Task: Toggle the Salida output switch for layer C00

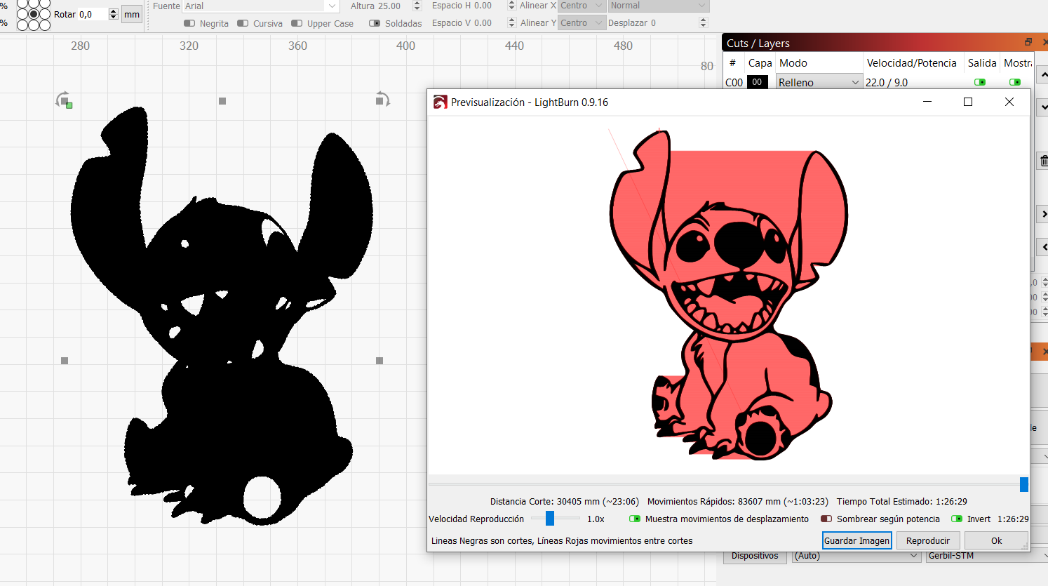Action: coord(980,82)
